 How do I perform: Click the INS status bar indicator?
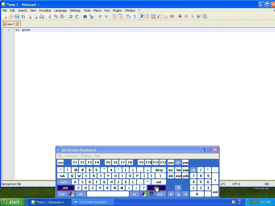pyautogui.click(x=267, y=184)
